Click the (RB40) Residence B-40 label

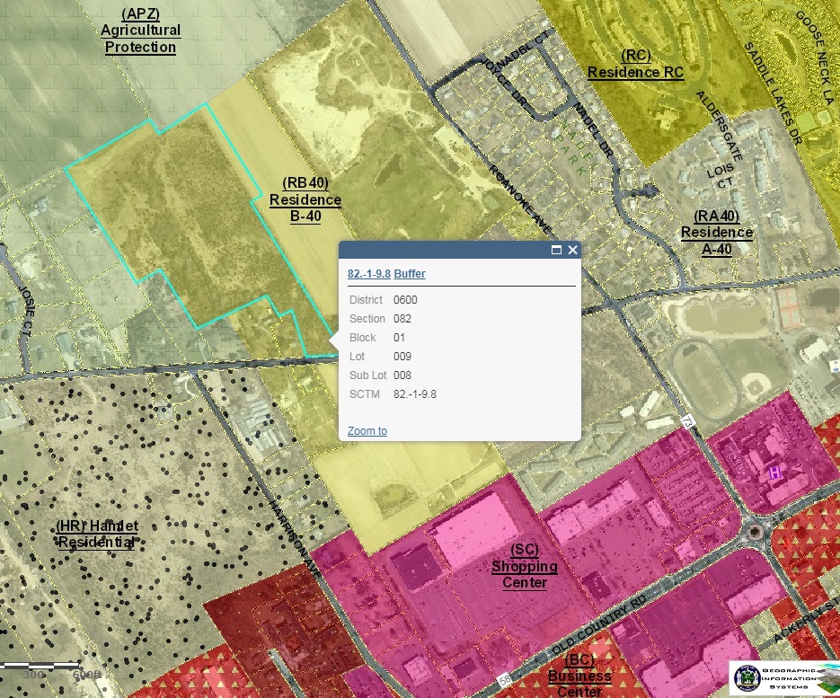pyautogui.click(x=305, y=199)
